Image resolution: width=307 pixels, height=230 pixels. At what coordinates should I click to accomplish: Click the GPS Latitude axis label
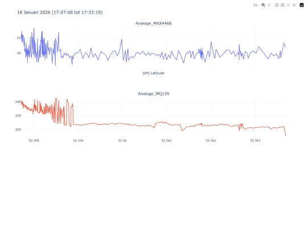[153, 73]
